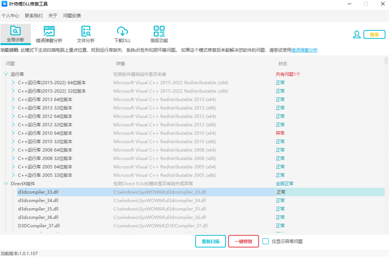
Task: Open the 错误弹窗分析 error popup analysis tool
Action: [49, 34]
